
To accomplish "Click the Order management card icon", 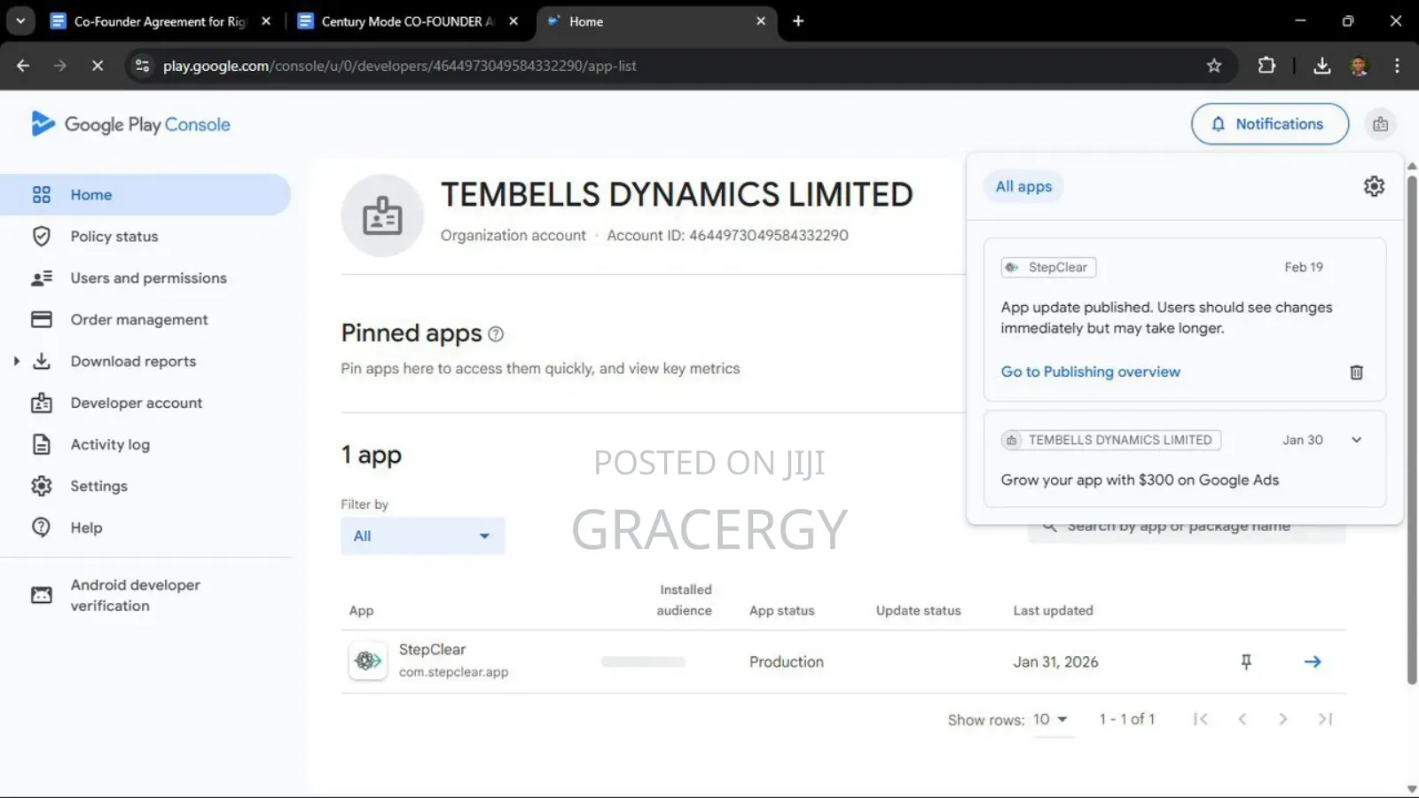I will click(42, 320).
